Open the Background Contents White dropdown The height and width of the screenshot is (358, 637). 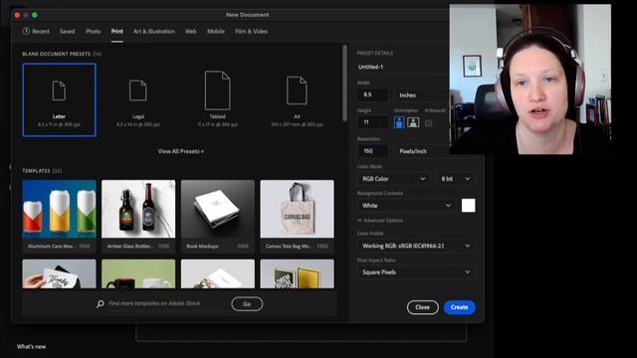coord(406,206)
